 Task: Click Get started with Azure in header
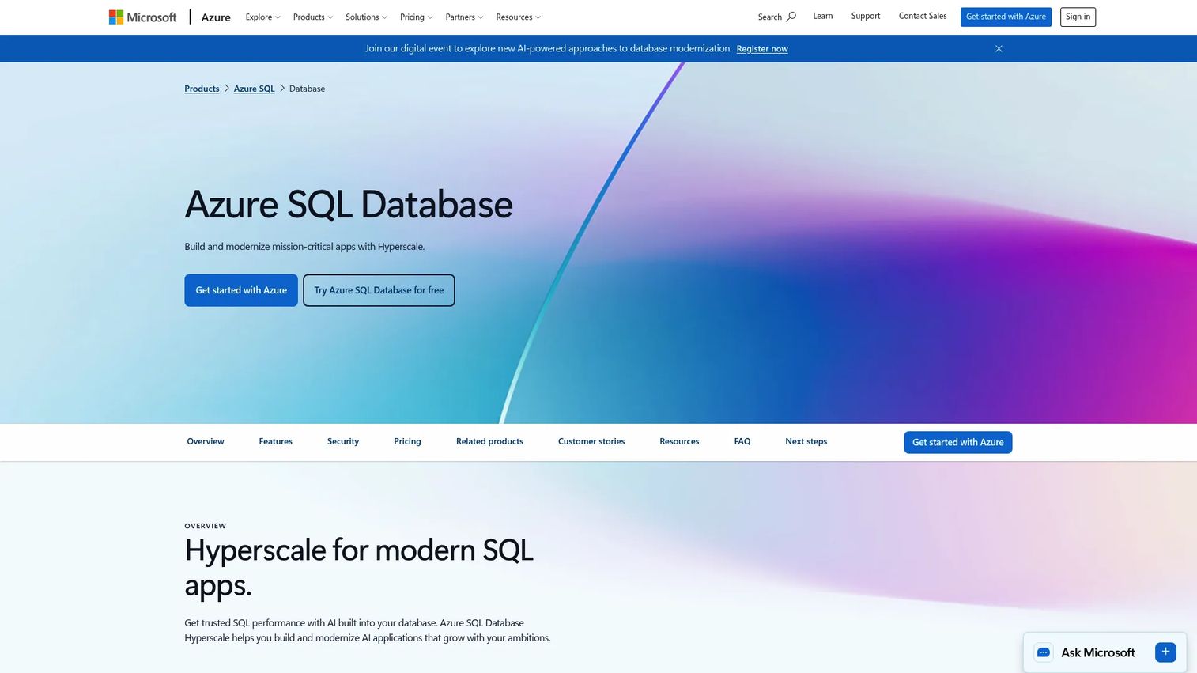[1006, 17]
